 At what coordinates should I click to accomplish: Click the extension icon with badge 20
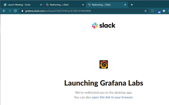click(158, 11)
